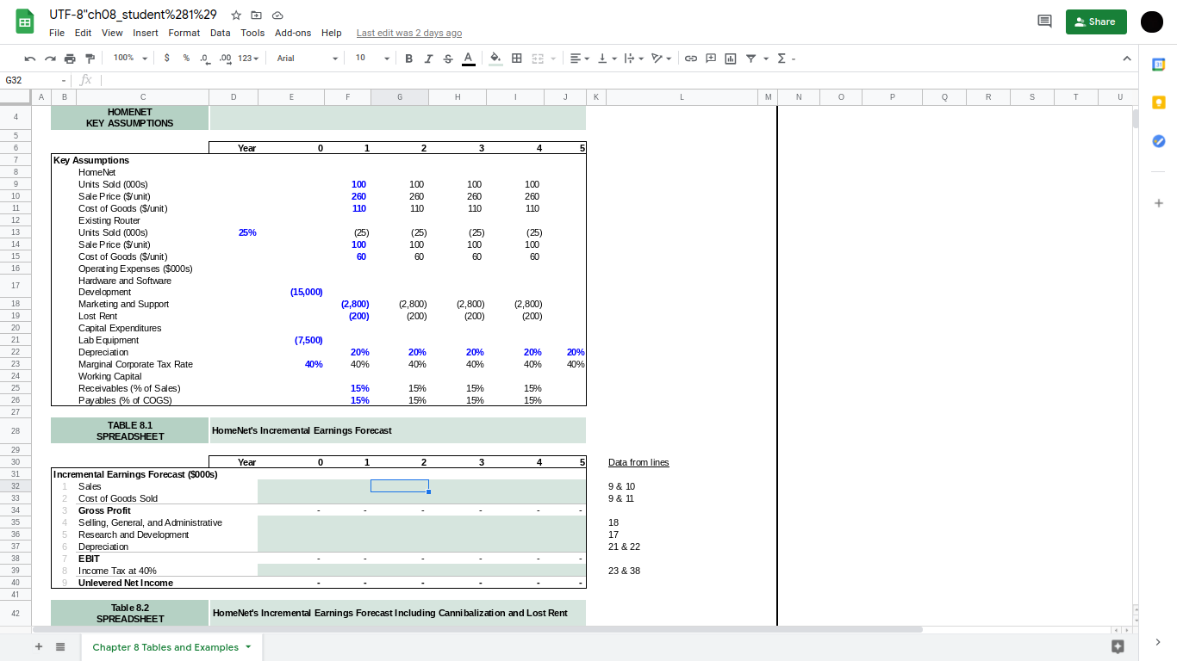
Task: Apply strikethrough to the selection
Action: tap(447, 58)
